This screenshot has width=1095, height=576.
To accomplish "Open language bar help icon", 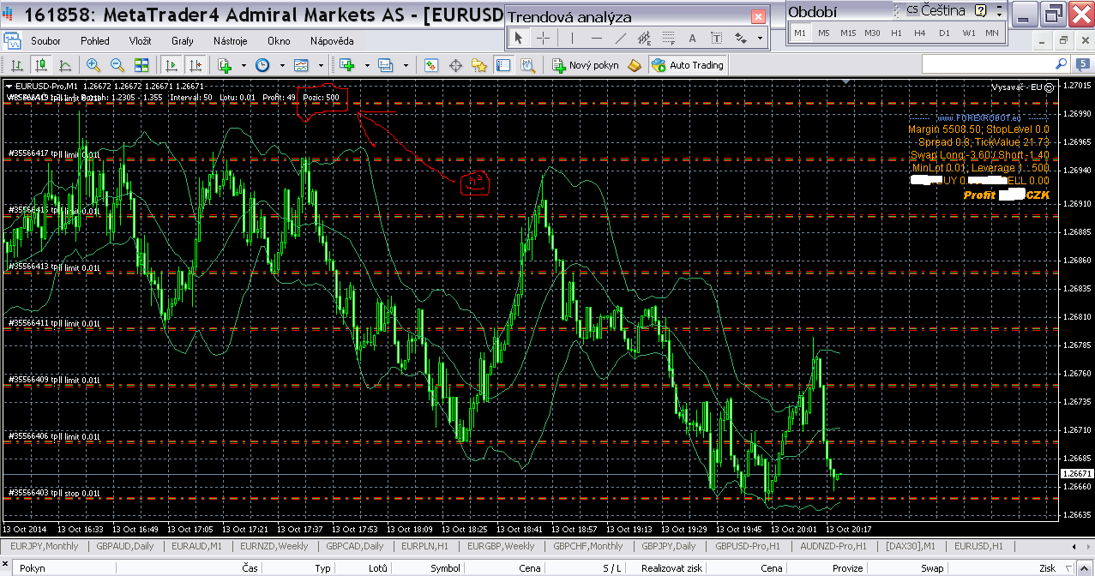I will [x=981, y=10].
